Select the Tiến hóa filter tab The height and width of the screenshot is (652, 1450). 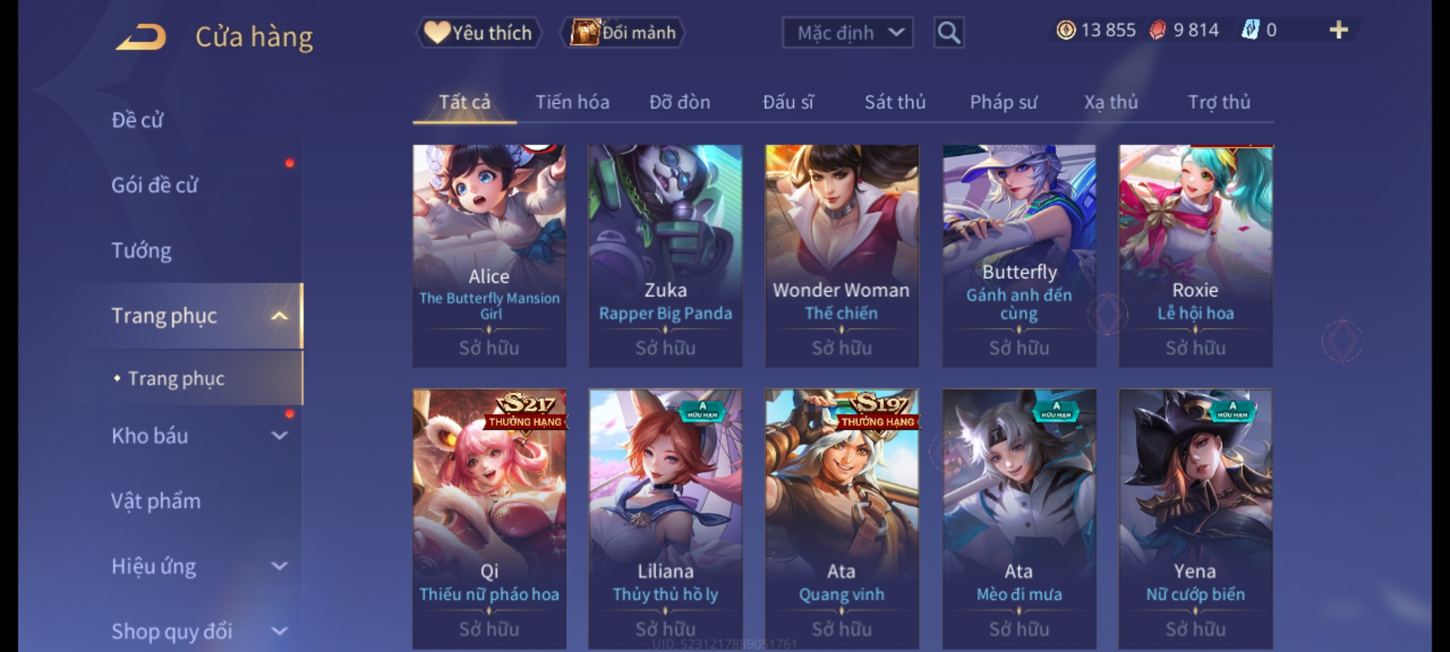[572, 102]
